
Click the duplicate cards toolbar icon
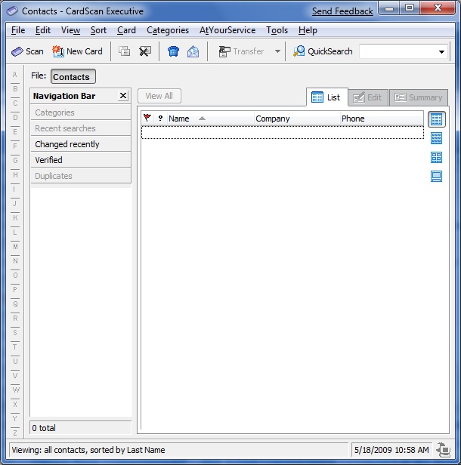click(x=124, y=51)
